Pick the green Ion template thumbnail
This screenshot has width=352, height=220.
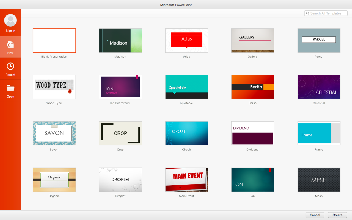[x=253, y=180]
